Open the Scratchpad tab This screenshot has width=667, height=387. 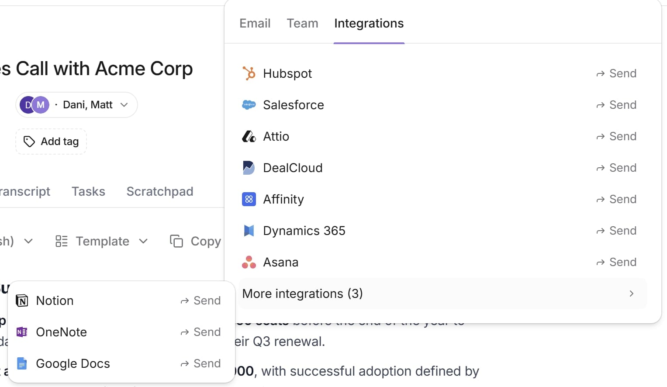pos(160,191)
